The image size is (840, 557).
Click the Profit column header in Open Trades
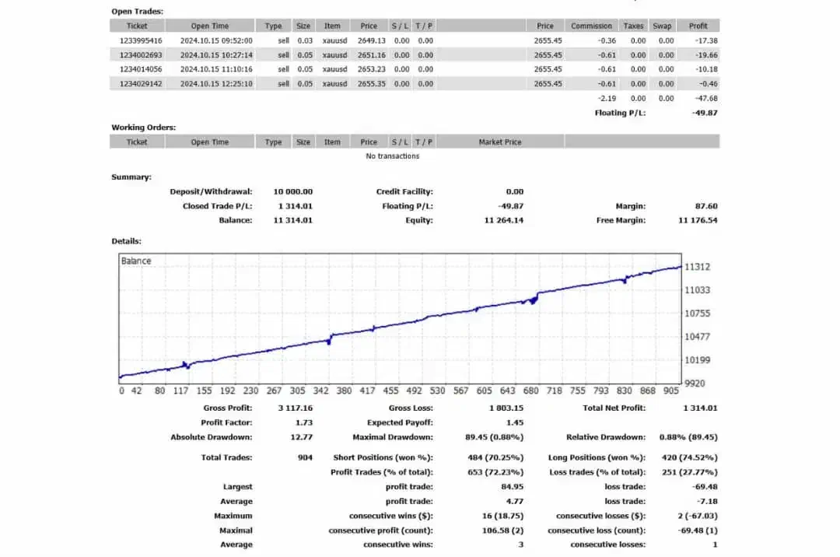point(698,26)
